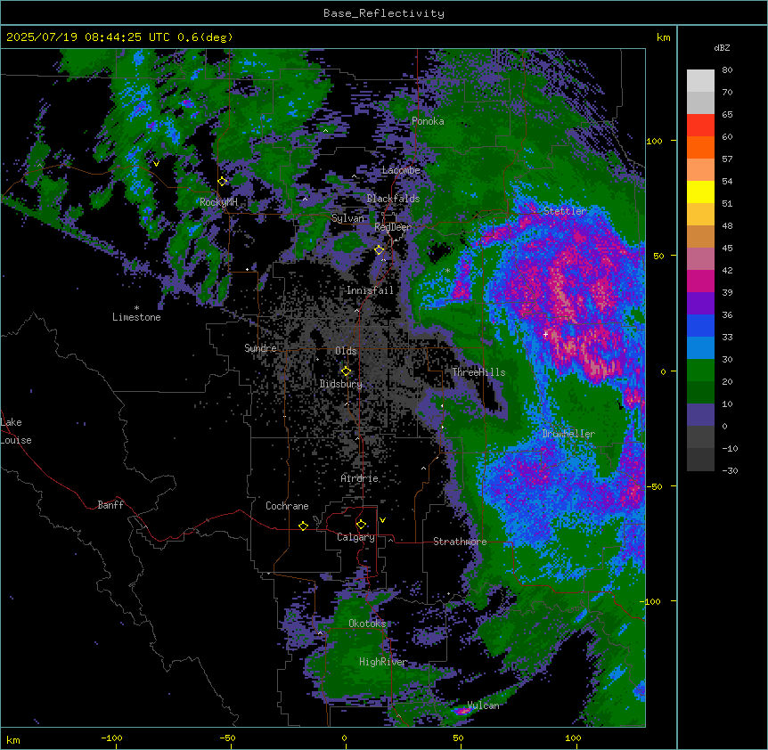Click the 65 value in dBZ legend
The height and width of the screenshot is (750, 768).
pyautogui.click(x=727, y=115)
